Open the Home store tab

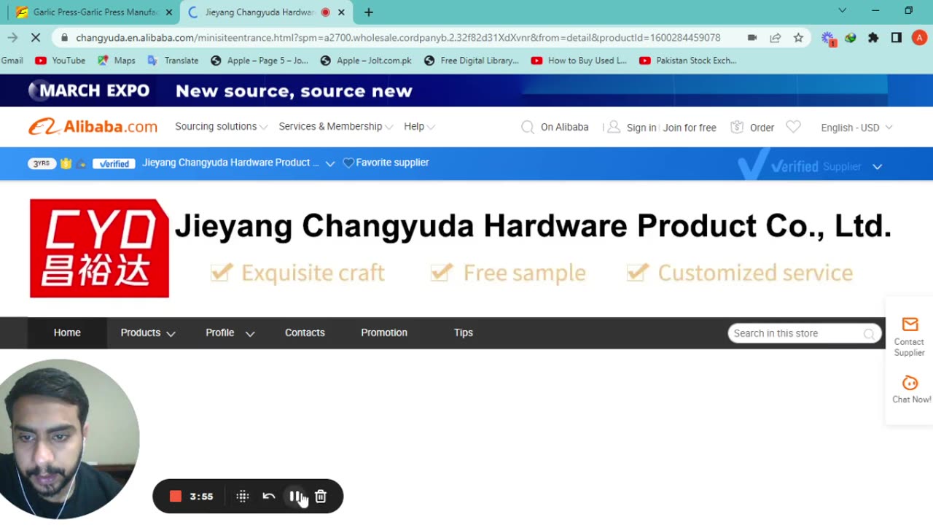[67, 332]
